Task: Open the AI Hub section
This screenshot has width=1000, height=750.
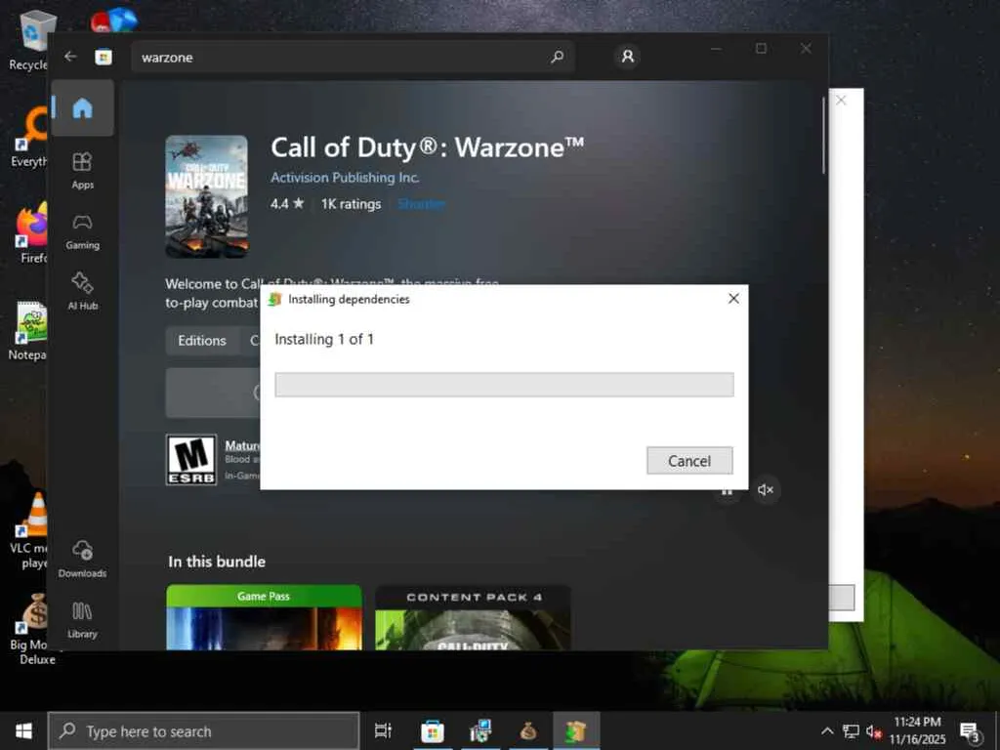Action: coord(83,291)
